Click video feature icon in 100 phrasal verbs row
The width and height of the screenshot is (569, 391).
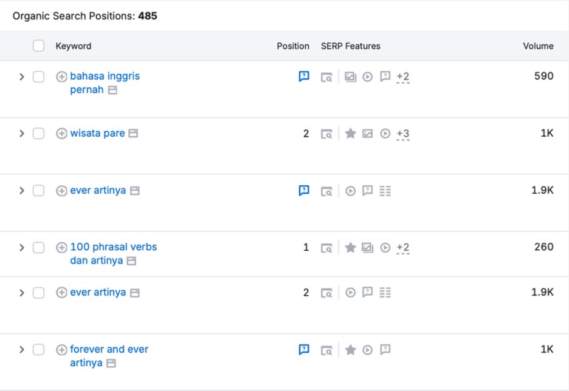(x=385, y=248)
